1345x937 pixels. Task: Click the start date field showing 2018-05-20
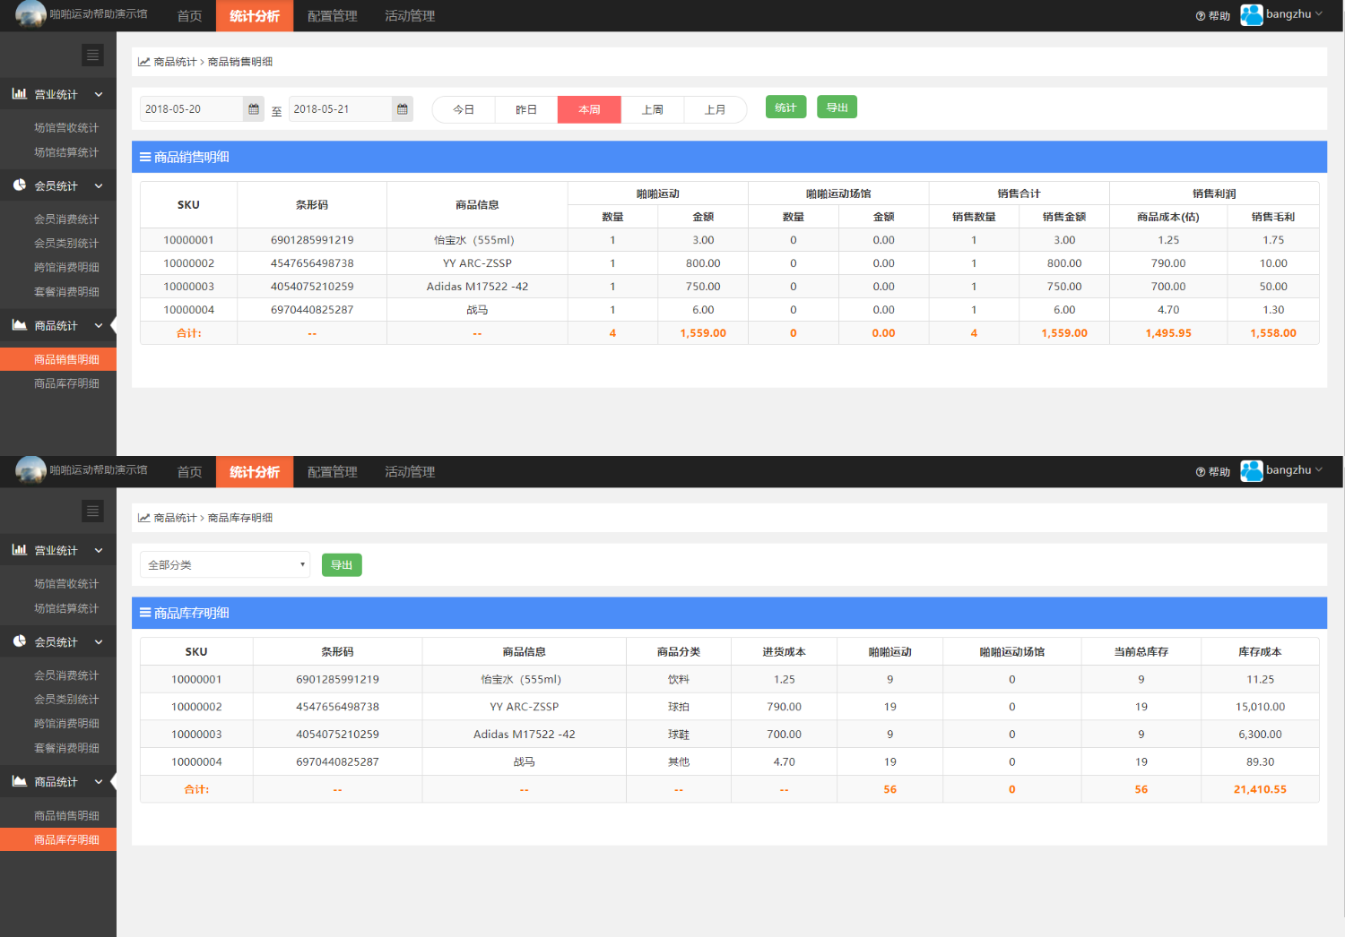(192, 109)
